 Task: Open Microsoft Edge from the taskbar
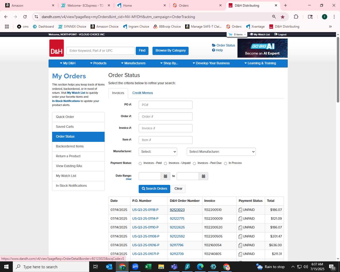point(200,267)
